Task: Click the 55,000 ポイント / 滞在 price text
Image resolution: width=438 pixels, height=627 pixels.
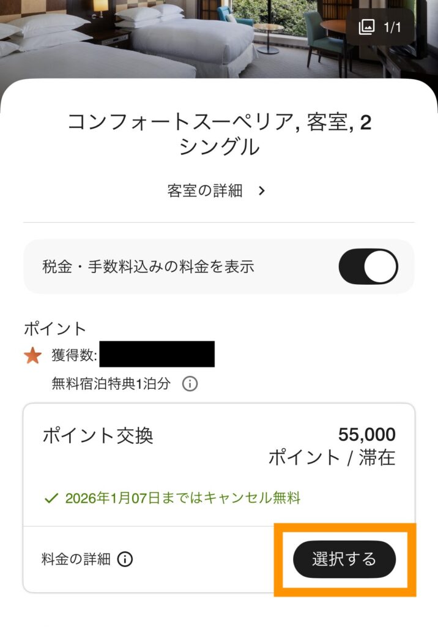Action: tap(343, 444)
